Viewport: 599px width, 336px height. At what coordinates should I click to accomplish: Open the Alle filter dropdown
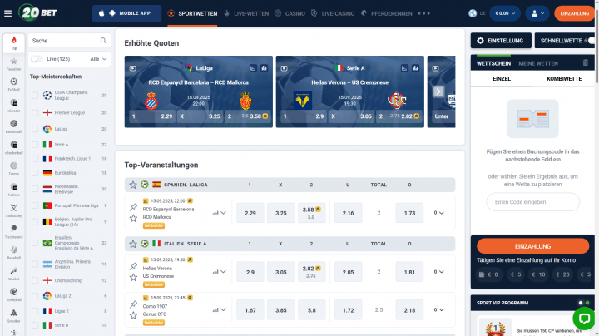[x=98, y=59]
